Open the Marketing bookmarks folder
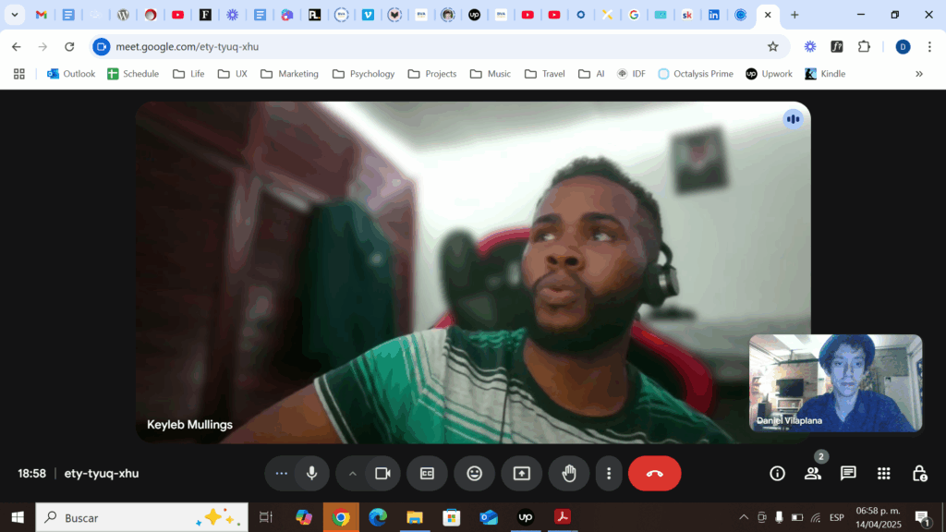The image size is (946, 532). (x=288, y=74)
